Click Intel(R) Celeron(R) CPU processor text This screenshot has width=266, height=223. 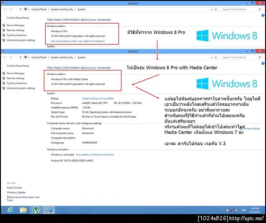[95, 103]
